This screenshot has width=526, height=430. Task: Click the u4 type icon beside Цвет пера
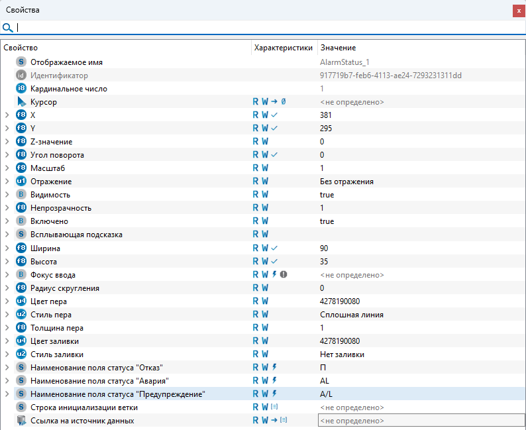pos(21,301)
